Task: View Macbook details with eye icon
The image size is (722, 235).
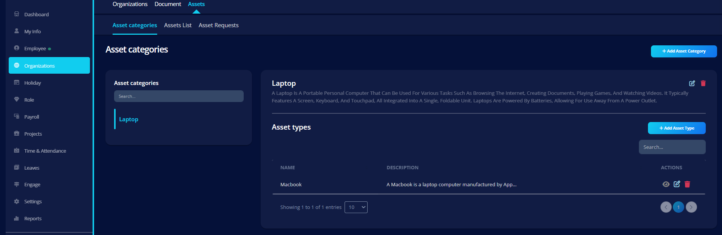Action: point(666,184)
